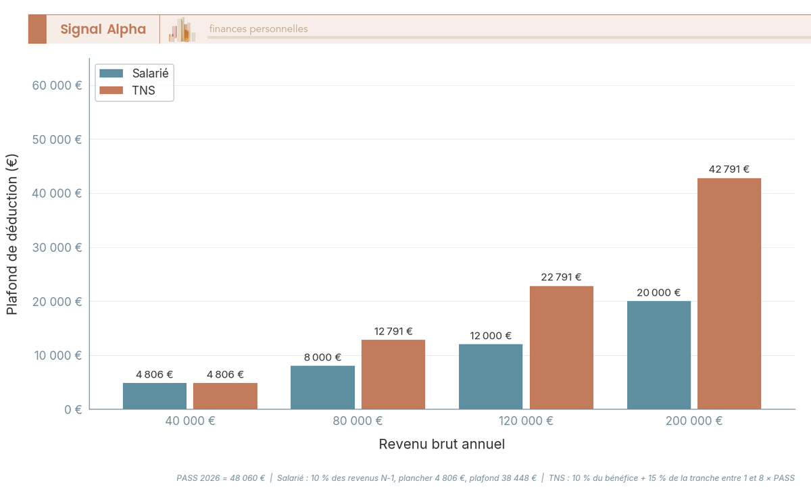This screenshot has width=811, height=487.
Task: Select the TNS bar at 120 000 €
Action: click(561, 348)
